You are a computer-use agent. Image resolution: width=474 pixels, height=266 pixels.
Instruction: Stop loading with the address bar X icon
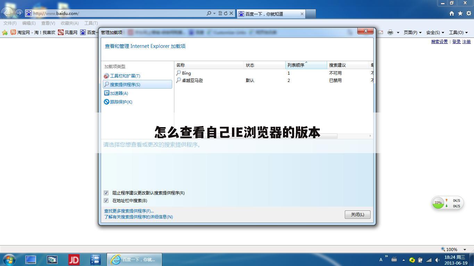tap(231, 14)
